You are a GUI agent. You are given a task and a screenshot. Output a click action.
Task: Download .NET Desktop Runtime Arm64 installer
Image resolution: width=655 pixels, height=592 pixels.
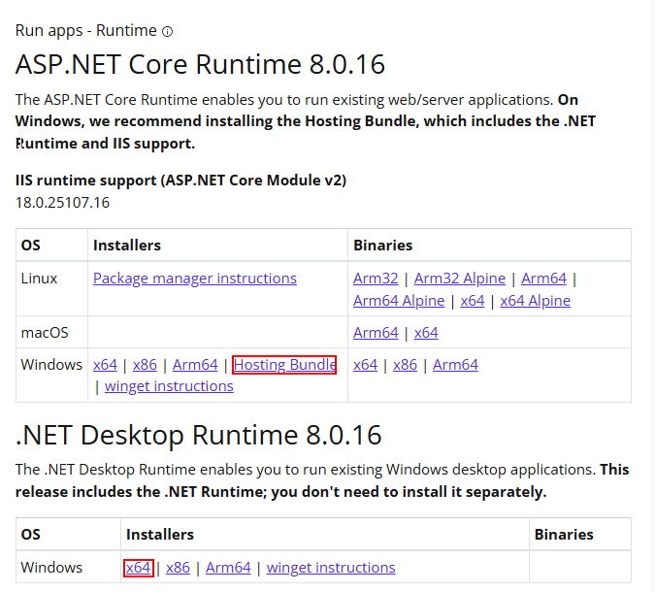(228, 568)
